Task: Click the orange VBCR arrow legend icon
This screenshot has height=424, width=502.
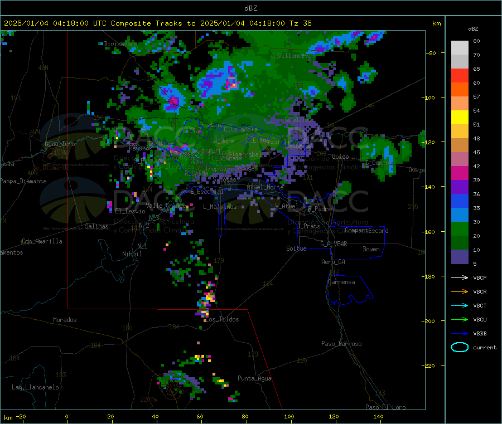Action: [x=460, y=291]
